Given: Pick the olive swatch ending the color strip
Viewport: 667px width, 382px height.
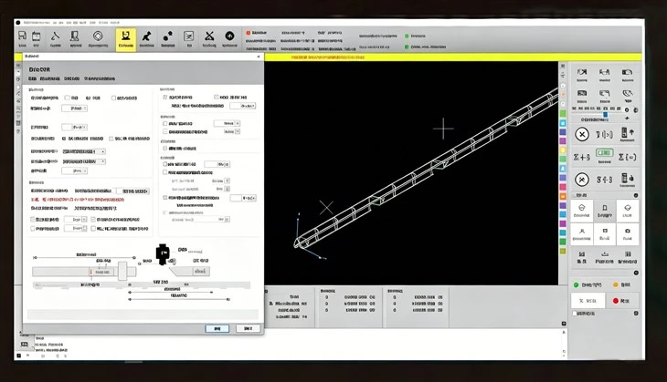Looking at the screenshot, I should click(563, 251).
